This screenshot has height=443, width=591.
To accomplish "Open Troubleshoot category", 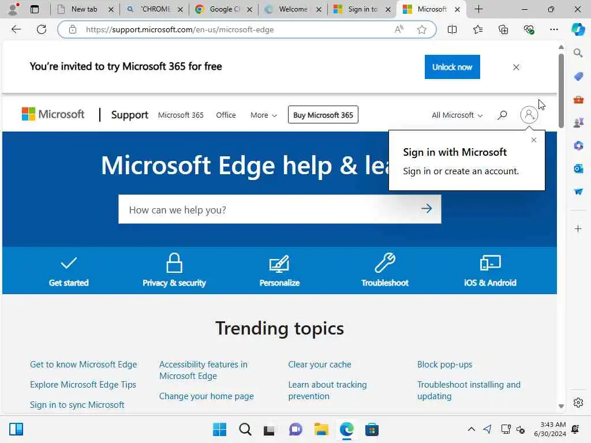I will (x=385, y=271).
